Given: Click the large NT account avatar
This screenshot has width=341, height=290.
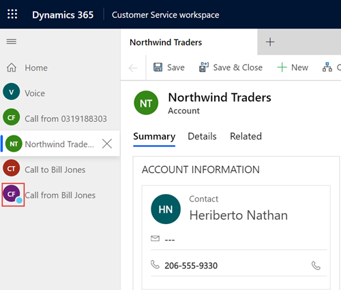Looking at the screenshot, I should click(146, 103).
